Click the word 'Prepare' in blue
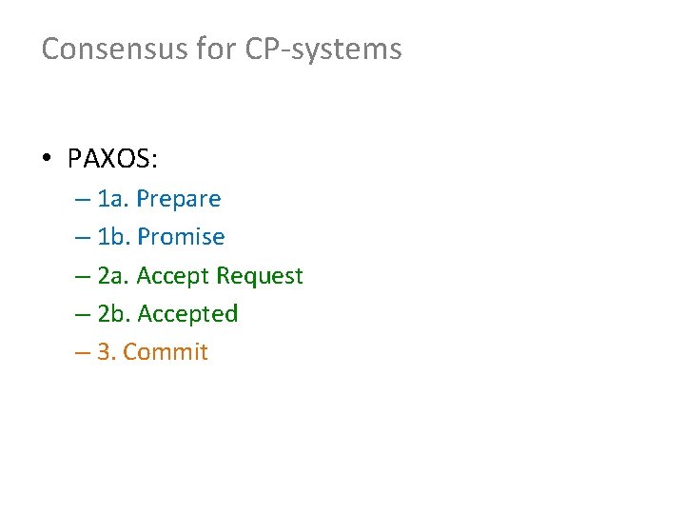Image resolution: width=685 pixels, height=514 pixels. (179, 199)
